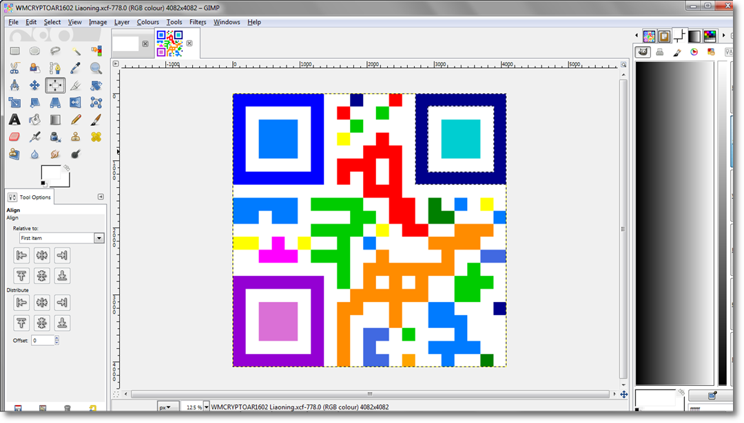
Task: Switch to the Gradients tab in right dock
Action: click(694, 36)
